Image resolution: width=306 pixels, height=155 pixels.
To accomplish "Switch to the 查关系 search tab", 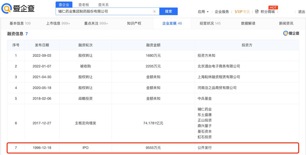I will coord(103,5).
